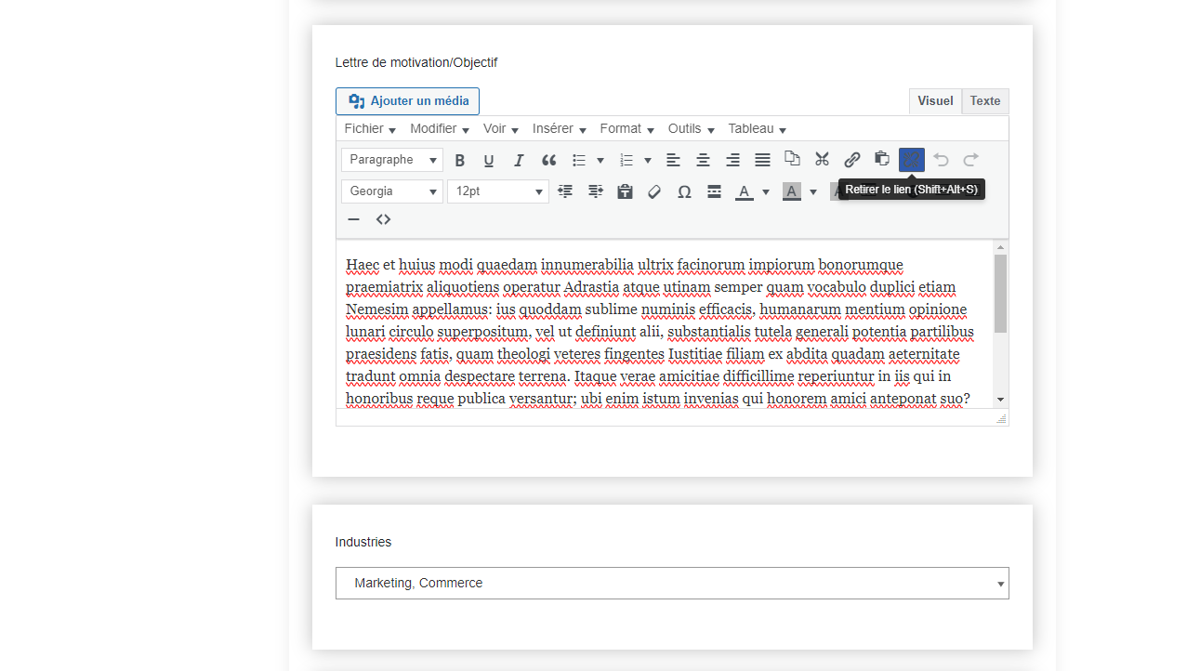Insert special character with Omega icon
Viewport: 1200px width, 671px height.
point(684,191)
